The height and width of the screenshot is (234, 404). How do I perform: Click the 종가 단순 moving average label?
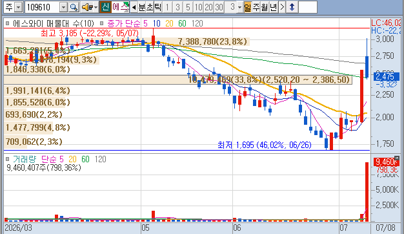click(124, 23)
